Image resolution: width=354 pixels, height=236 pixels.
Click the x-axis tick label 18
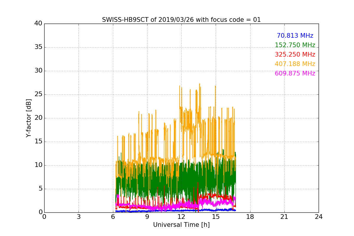(x=250, y=217)
